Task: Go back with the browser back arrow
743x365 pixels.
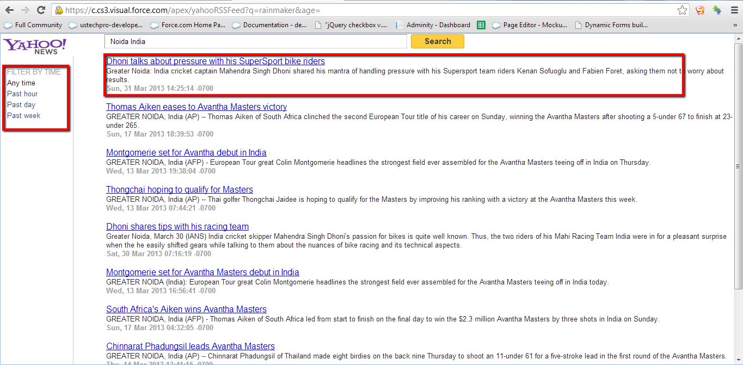Action: click(x=10, y=10)
